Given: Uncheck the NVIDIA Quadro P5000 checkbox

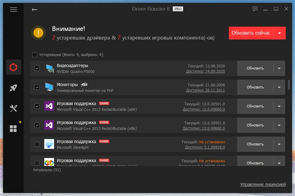Looking at the screenshot, I should pyautogui.click(x=37, y=68).
